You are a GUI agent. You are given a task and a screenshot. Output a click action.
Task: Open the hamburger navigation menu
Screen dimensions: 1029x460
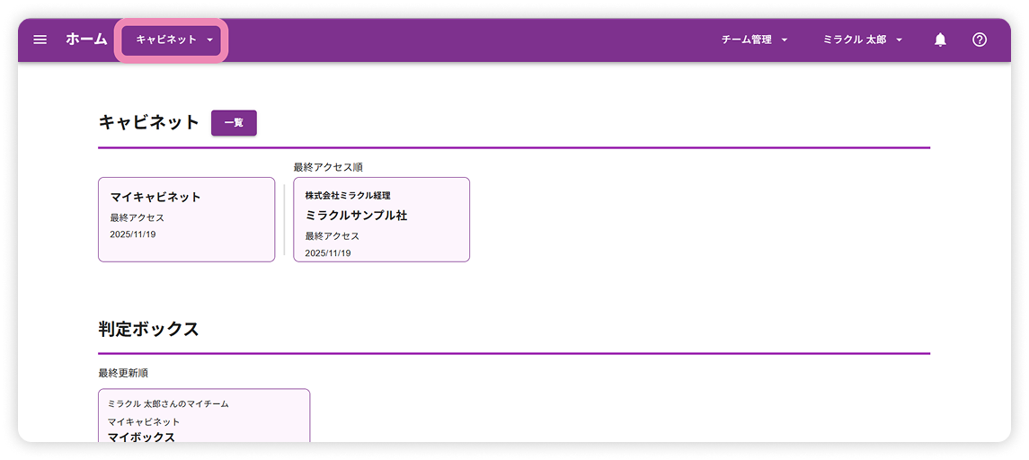pyautogui.click(x=40, y=40)
